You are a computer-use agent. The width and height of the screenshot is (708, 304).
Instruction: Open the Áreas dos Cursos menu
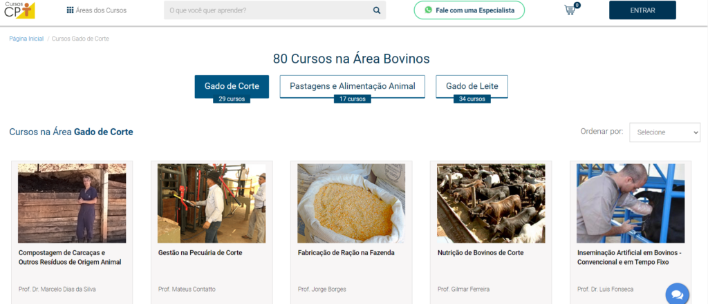(x=97, y=10)
